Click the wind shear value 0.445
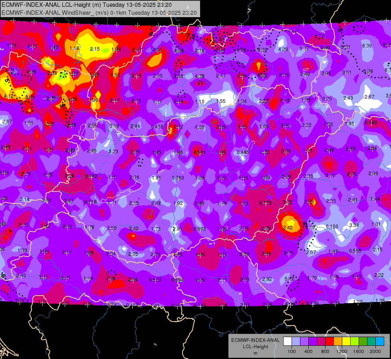This screenshot has height=359, width=391. (243, 152)
